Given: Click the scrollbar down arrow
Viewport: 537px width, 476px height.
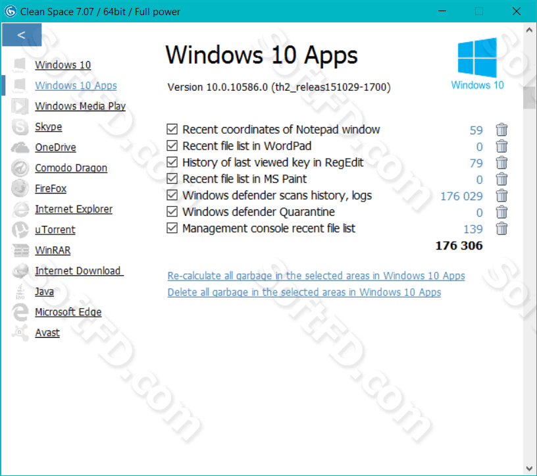Looking at the screenshot, I should coord(529,469).
